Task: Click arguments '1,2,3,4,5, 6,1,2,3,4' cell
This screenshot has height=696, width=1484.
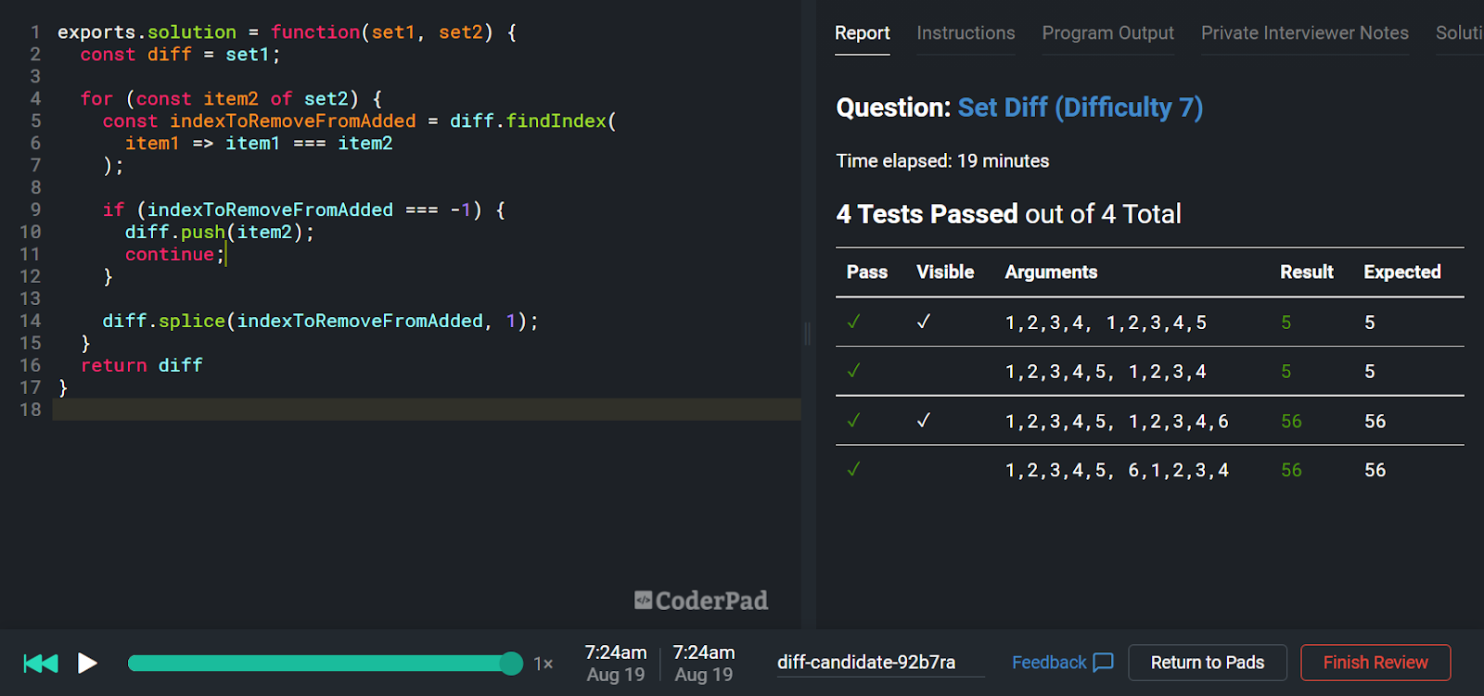Action: click(1117, 471)
